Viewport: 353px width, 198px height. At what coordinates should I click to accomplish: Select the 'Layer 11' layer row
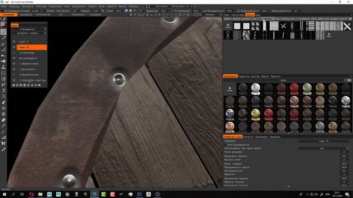(x=32, y=42)
